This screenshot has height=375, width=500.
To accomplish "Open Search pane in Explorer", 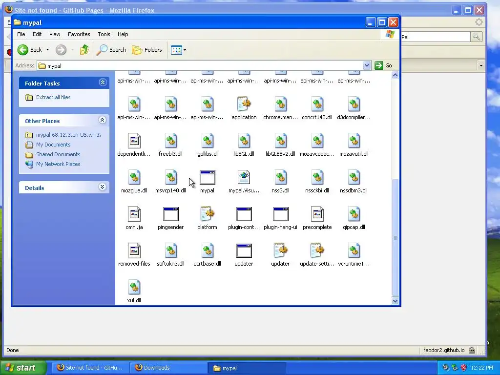I will click(x=111, y=50).
